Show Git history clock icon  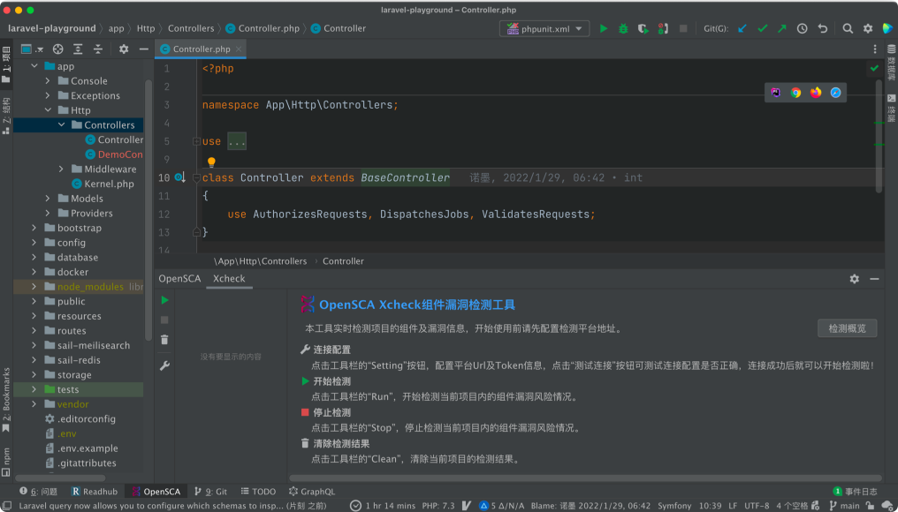[803, 28]
